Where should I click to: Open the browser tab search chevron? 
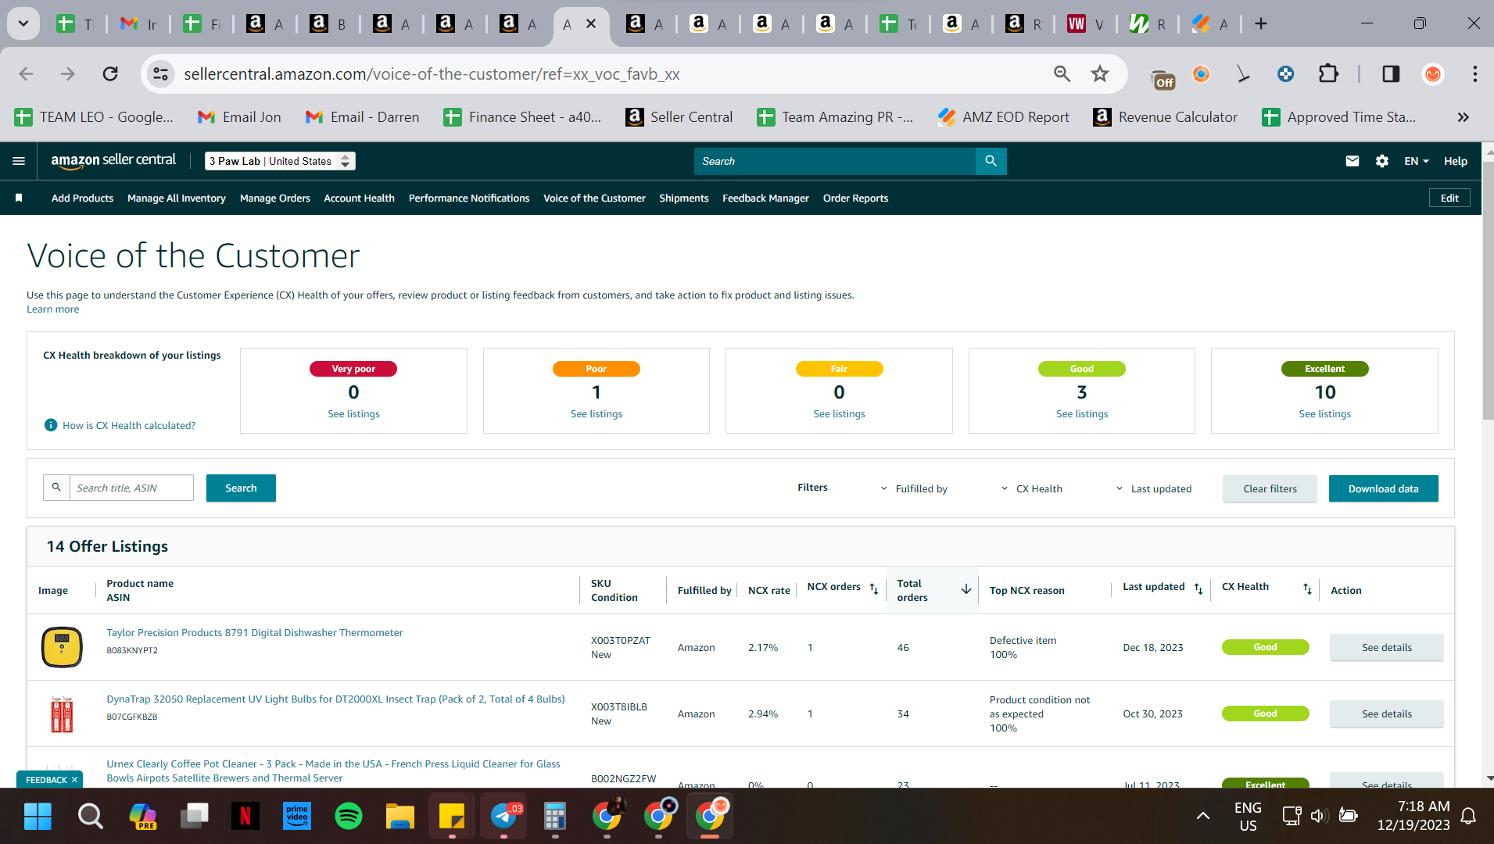[x=23, y=23]
